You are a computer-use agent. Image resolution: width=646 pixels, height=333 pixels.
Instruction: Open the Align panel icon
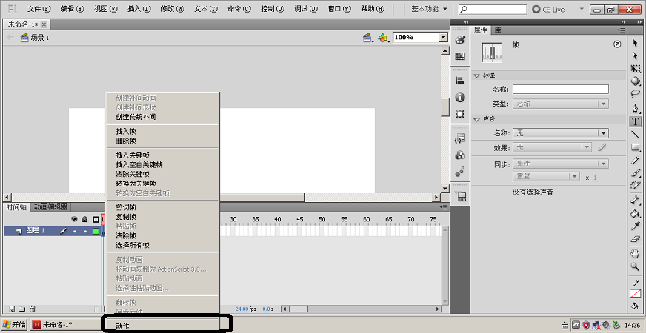[460, 81]
